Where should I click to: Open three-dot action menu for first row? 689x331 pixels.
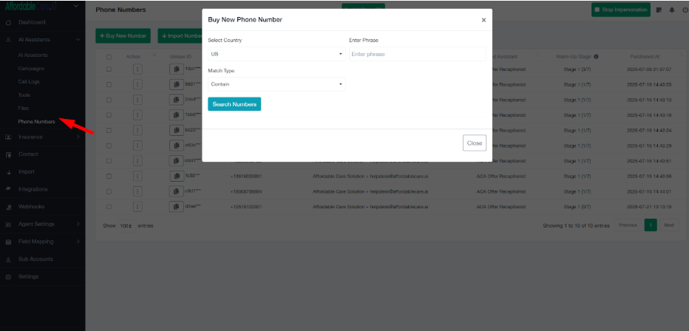point(138,69)
